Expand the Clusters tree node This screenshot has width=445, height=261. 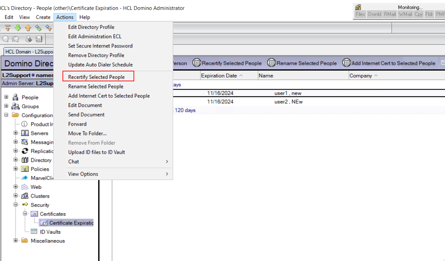point(16,196)
